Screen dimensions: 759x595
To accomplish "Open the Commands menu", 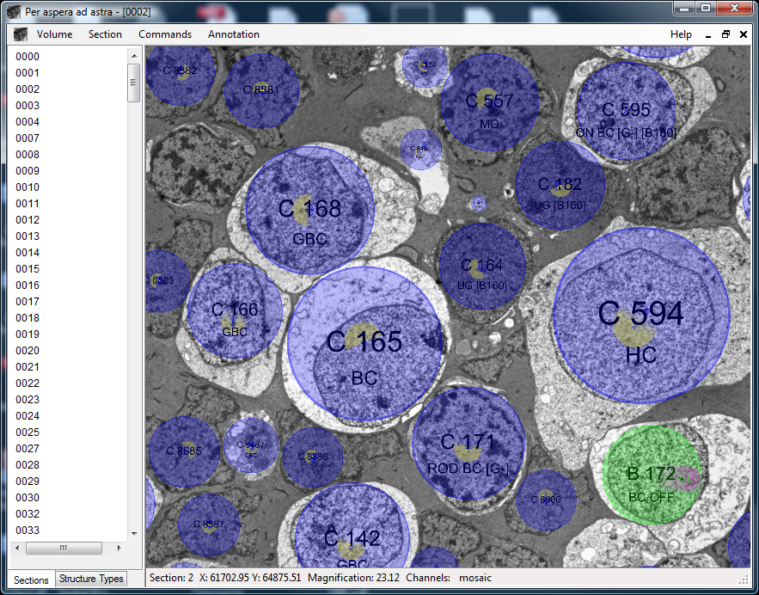I will (x=165, y=34).
